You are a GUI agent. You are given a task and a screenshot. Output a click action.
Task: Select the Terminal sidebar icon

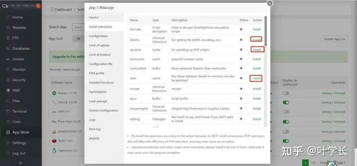[8, 111]
